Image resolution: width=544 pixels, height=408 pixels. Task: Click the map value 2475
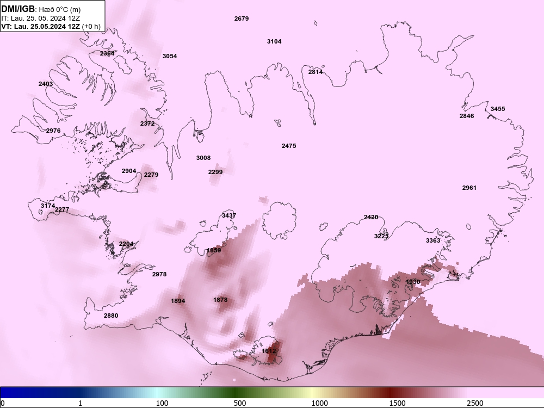[289, 146]
